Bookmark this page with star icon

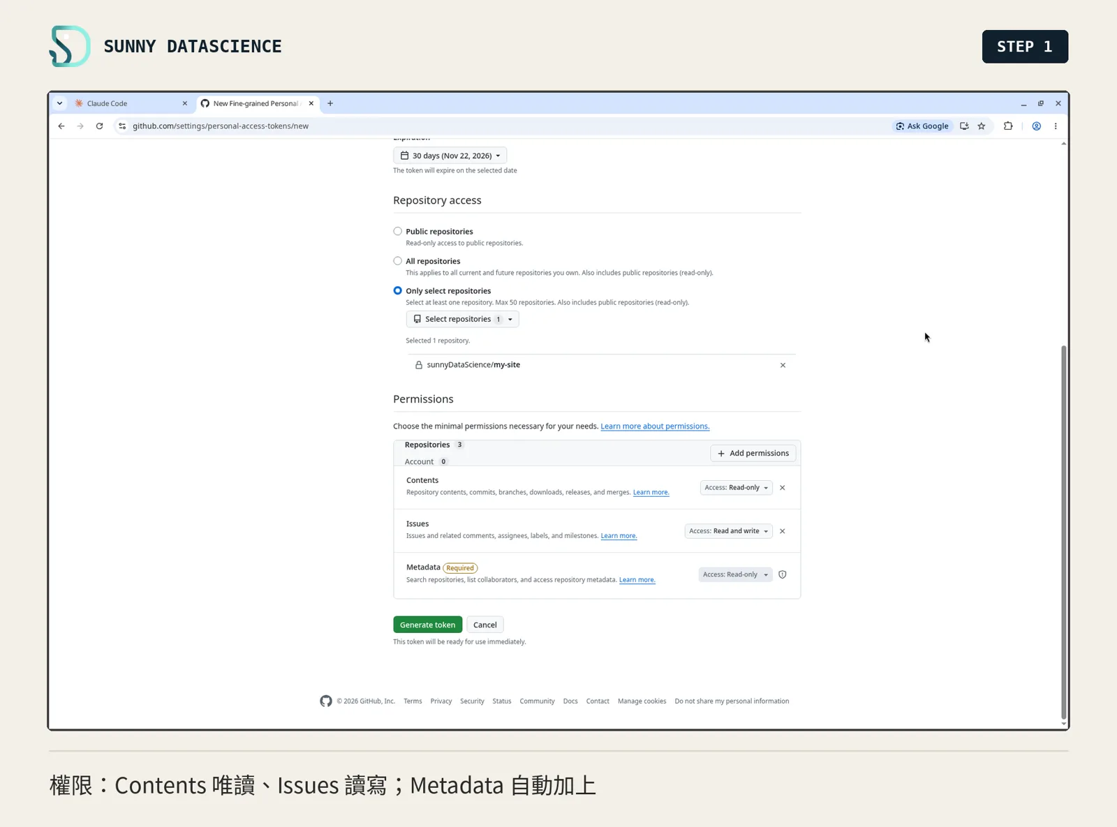[982, 126]
